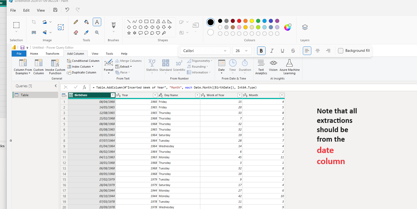Image resolution: width=417 pixels, height=209 pixels.
Task: Open the Edit menu in Paint
Action: click(x=26, y=10)
